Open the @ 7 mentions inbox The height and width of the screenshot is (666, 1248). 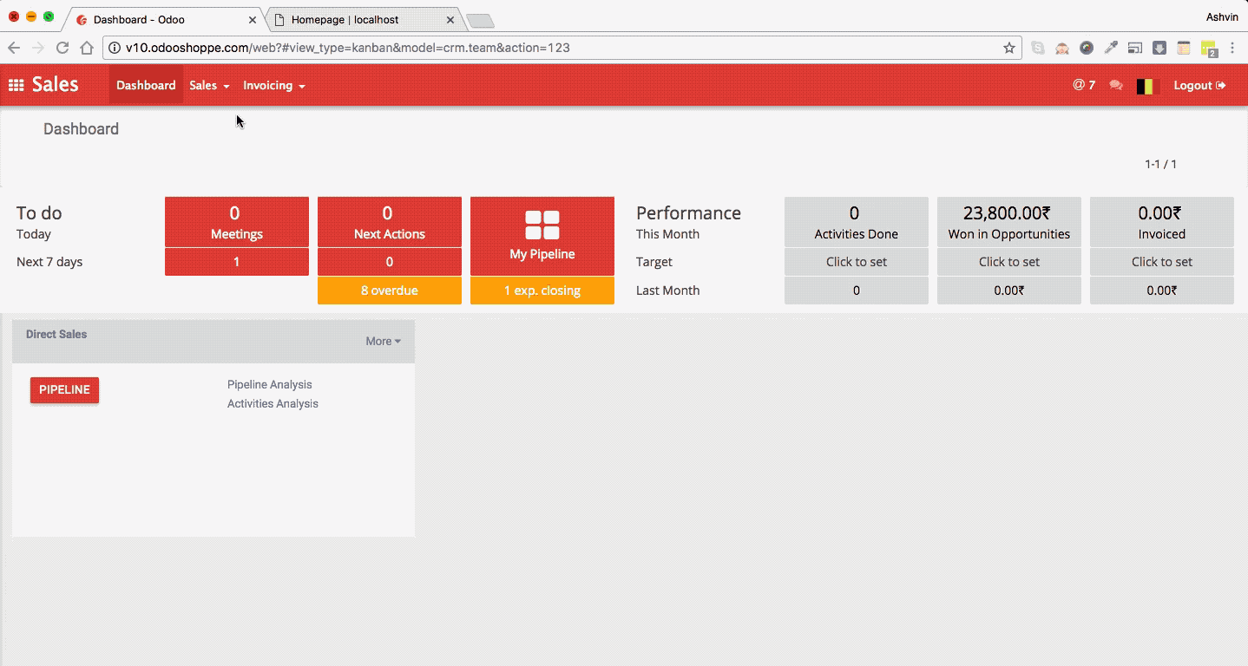[x=1084, y=85]
